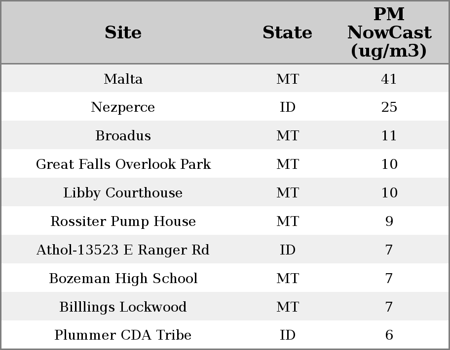
Task: Click the Broadus site name
Action: click(x=123, y=136)
